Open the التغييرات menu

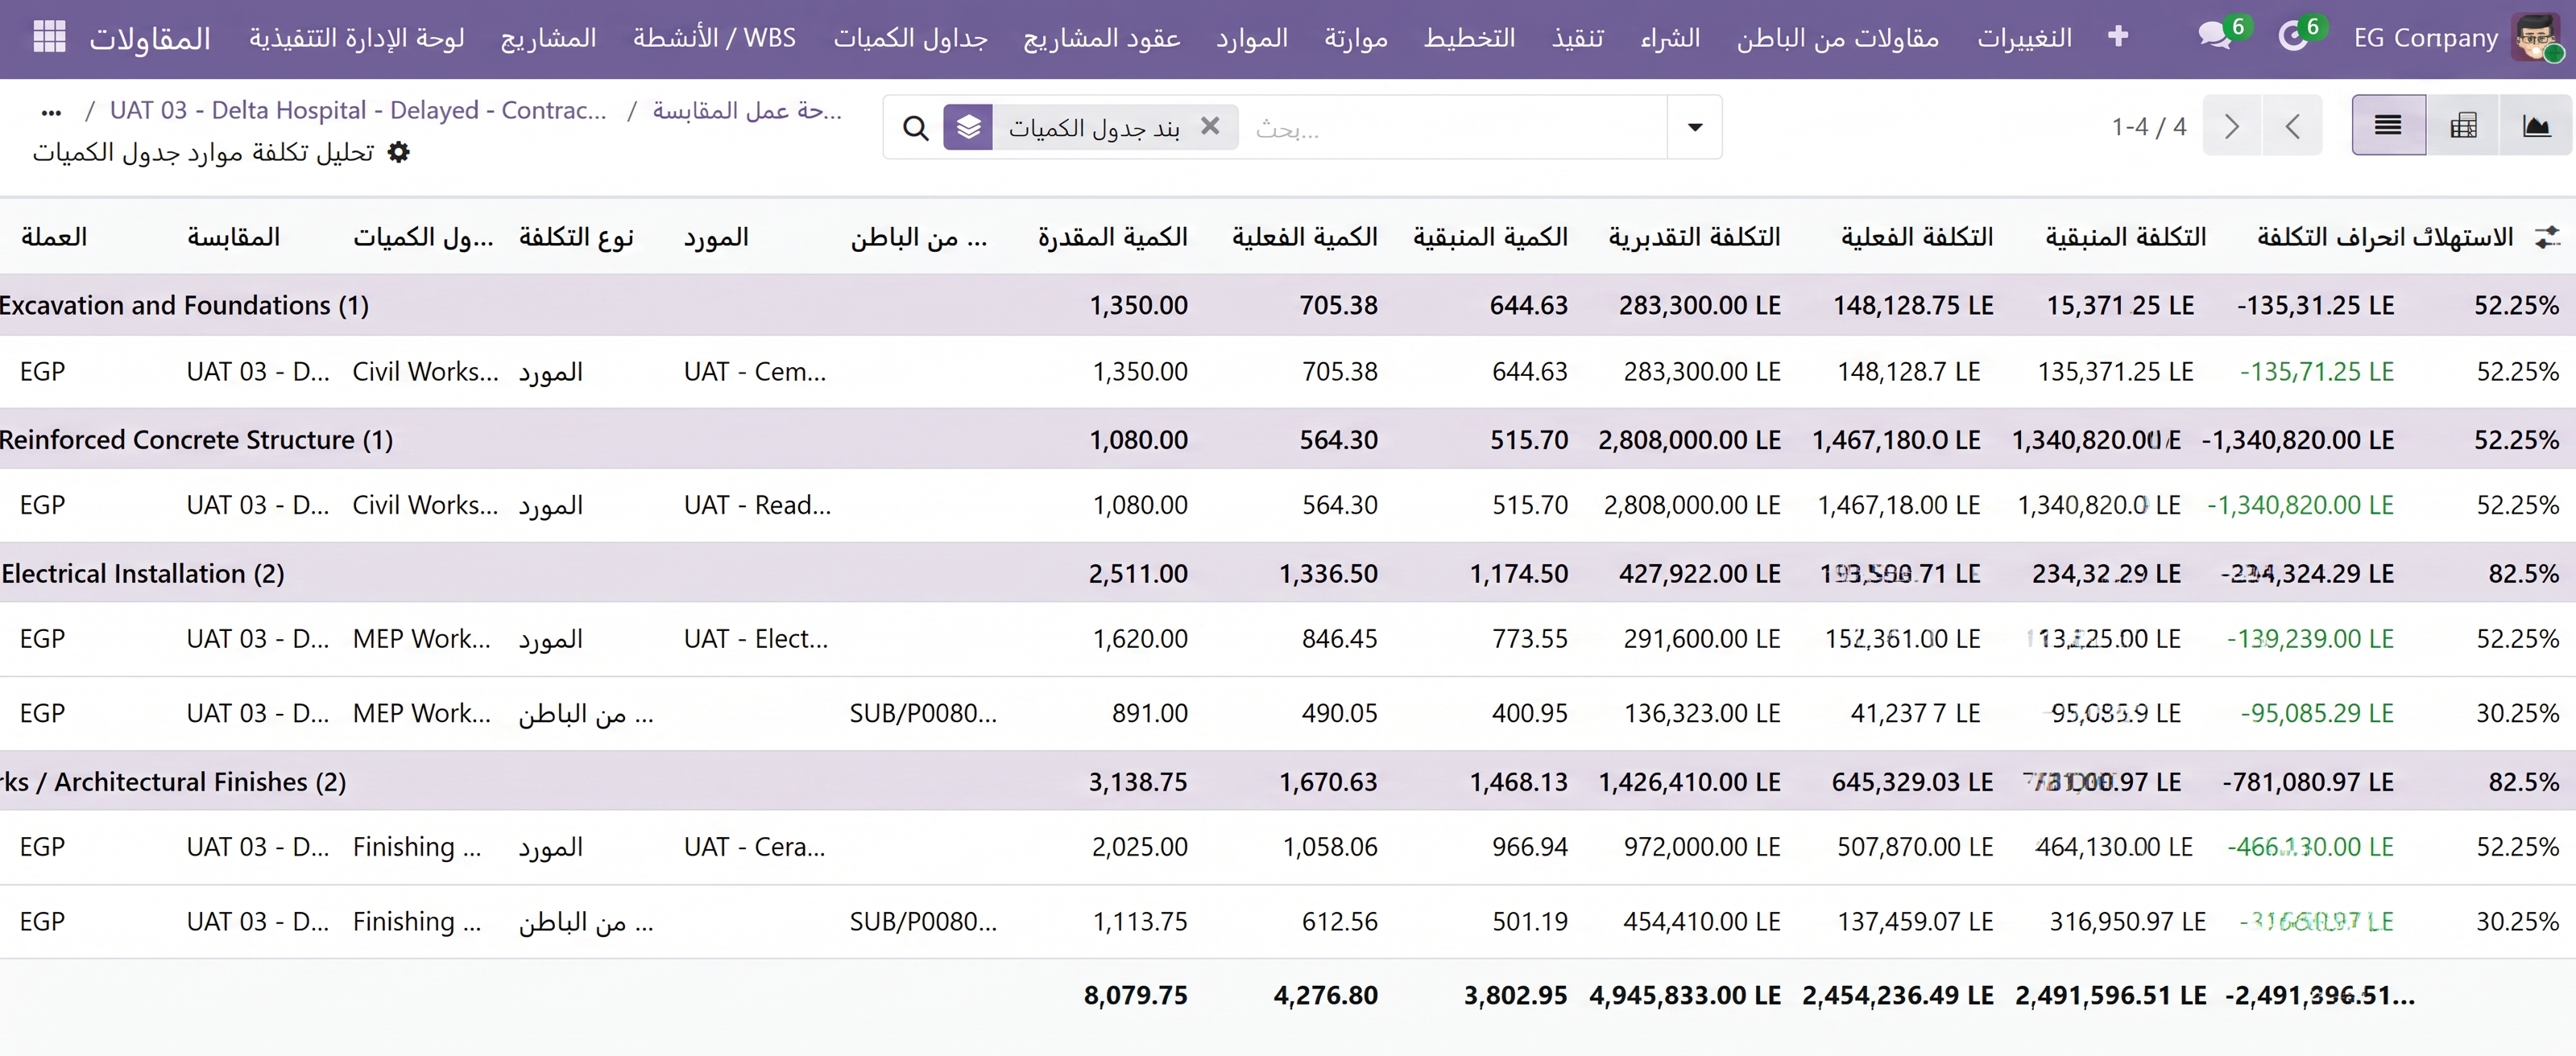tap(2024, 38)
